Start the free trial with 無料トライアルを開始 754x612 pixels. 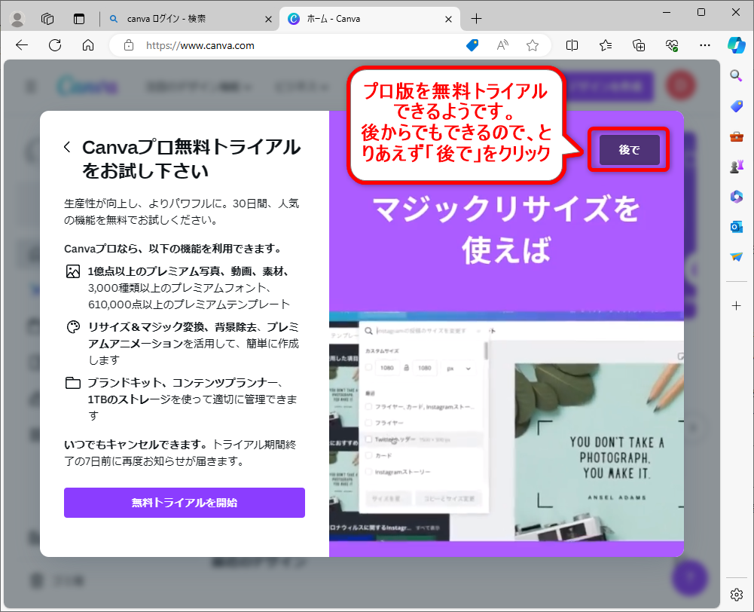(x=185, y=503)
